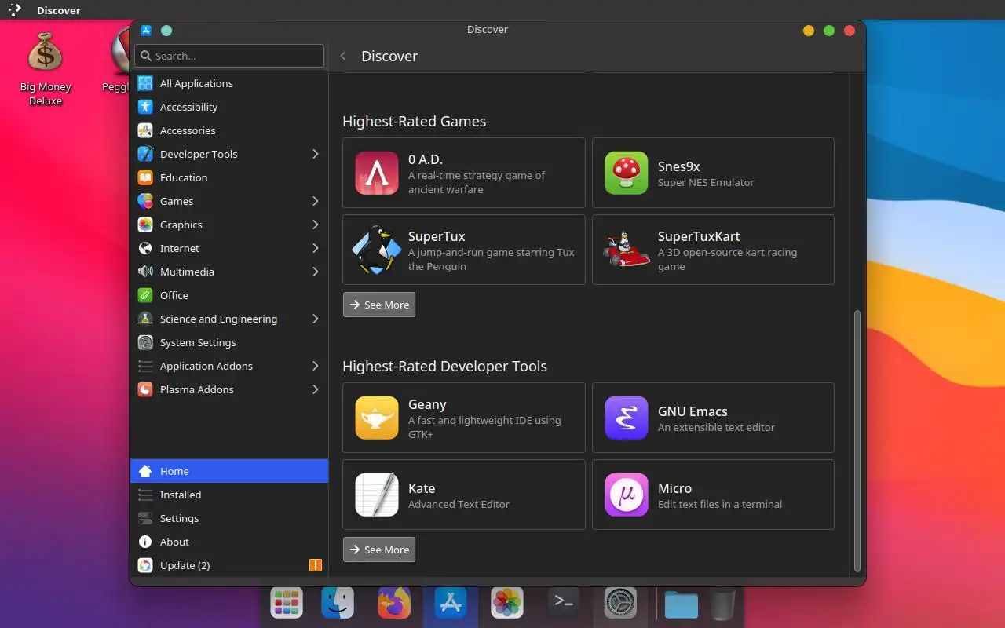
Task: Click the Accessibility category icon
Action: coord(145,107)
